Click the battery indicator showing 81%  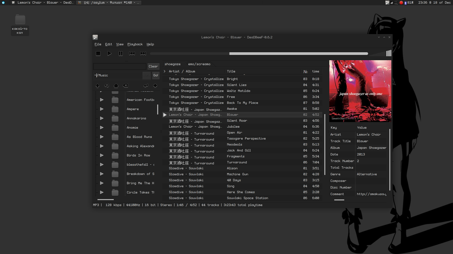409,3
